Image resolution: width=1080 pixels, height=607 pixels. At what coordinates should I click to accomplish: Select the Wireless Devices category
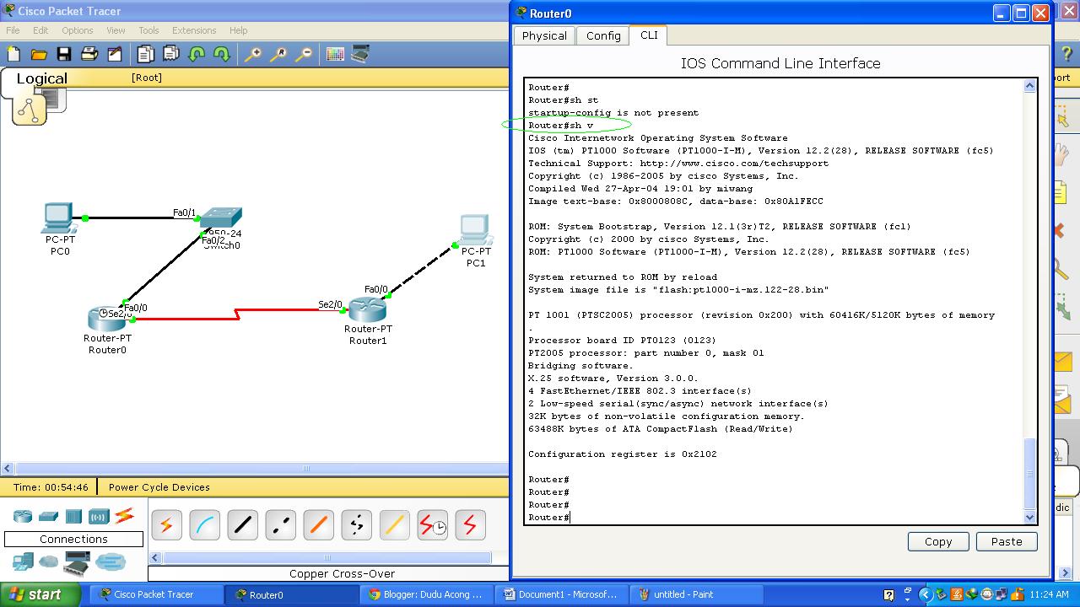99,516
